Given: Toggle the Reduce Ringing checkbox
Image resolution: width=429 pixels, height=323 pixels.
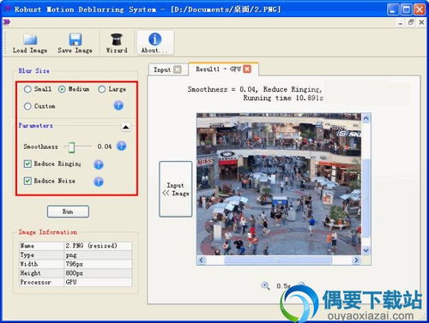Looking at the screenshot, I should [x=27, y=164].
